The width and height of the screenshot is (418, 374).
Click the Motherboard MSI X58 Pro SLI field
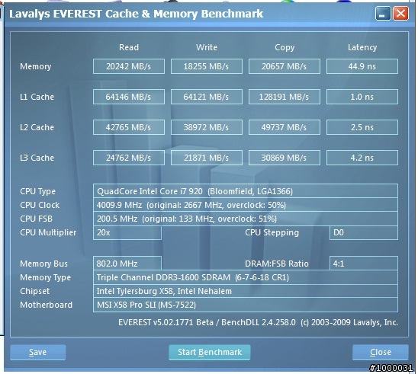[246, 305]
